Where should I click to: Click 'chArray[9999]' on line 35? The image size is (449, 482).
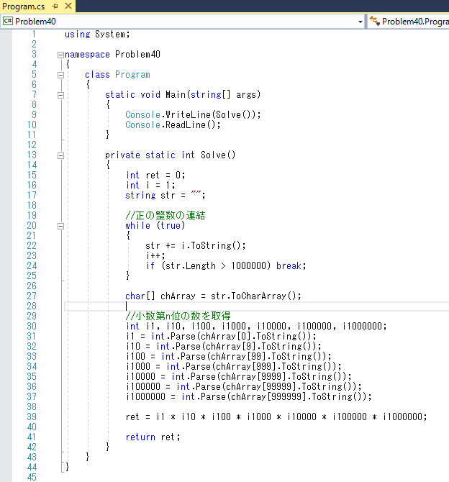tap(253, 376)
